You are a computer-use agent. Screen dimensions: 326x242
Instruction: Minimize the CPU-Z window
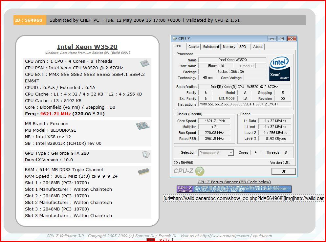click(272, 39)
